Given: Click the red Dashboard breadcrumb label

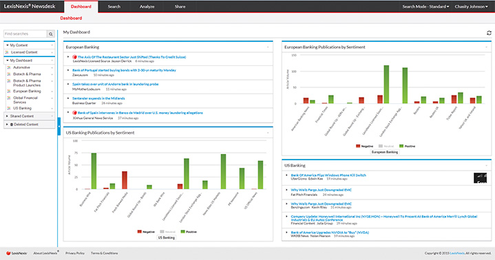Looking at the screenshot, I should tap(71, 19).
